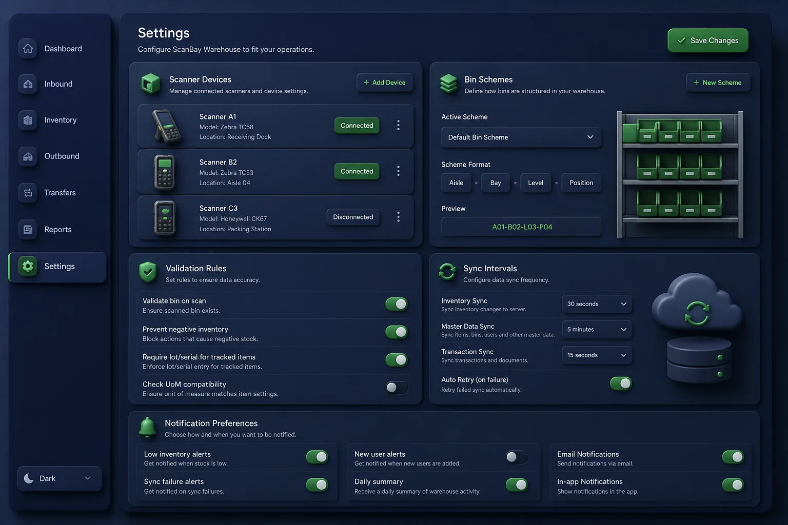Turn off Low inventory alerts
788x525 pixels.
[x=317, y=457]
